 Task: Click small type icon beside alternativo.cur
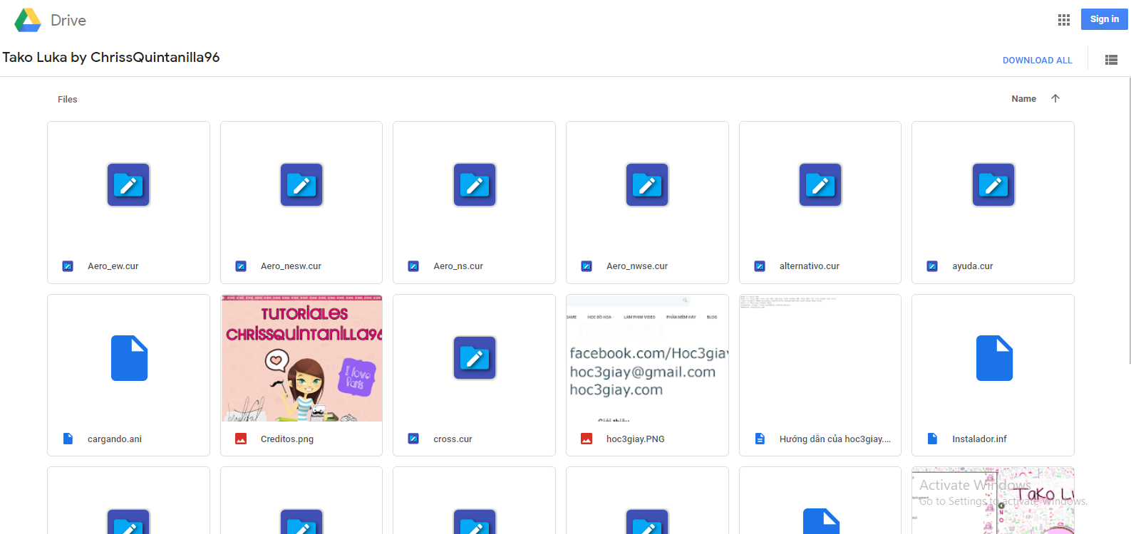[x=760, y=266]
